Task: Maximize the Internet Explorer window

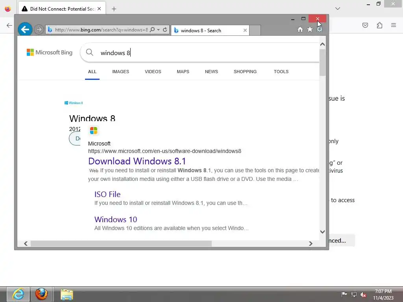Action: (x=303, y=19)
